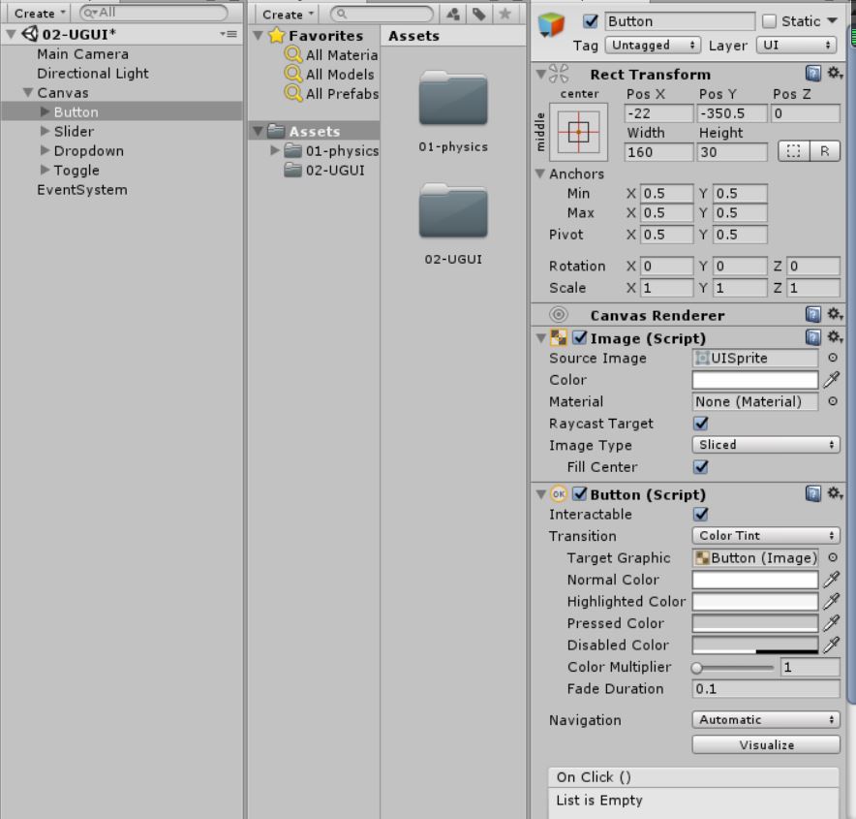Screen dimensions: 856x819
Task: Pick Source Image object selector circle
Action: [x=833, y=358]
